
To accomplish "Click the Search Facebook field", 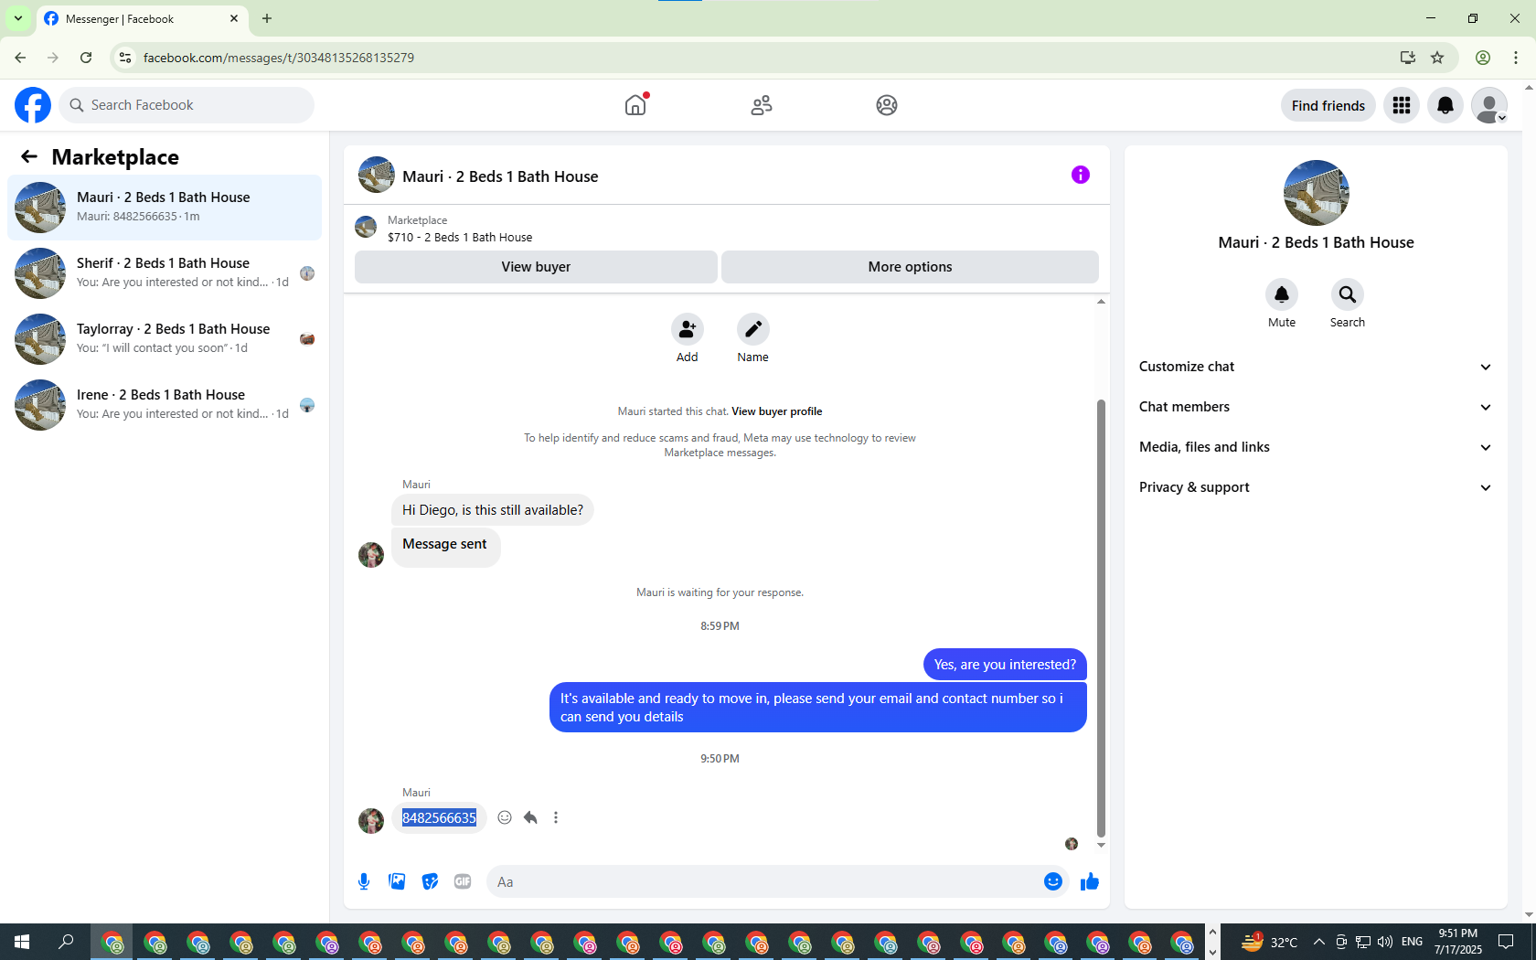I will click(187, 105).
